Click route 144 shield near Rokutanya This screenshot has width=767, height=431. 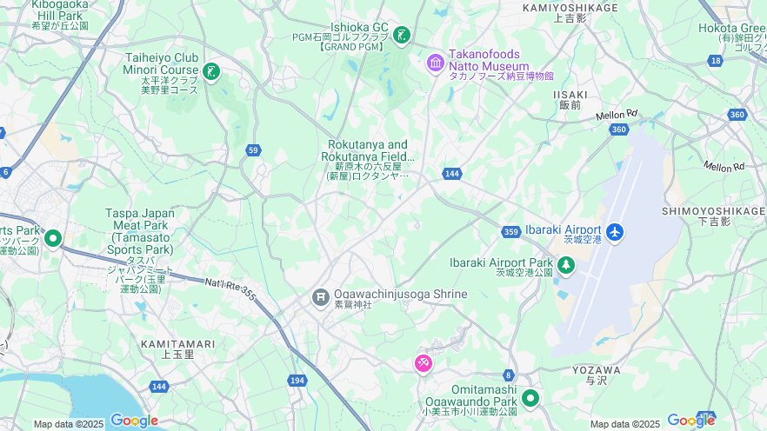pyautogui.click(x=452, y=174)
